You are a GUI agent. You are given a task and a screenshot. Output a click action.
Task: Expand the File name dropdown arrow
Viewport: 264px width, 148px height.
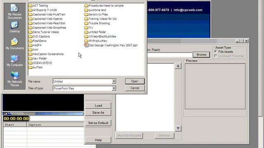(x=114, y=81)
